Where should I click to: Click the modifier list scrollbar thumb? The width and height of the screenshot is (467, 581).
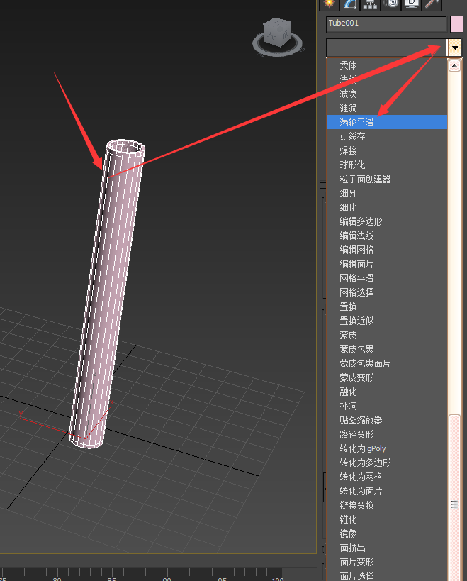click(x=455, y=504)
